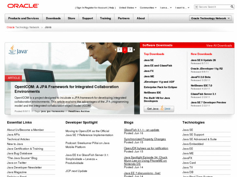Click the Java coffee cup logo
This screenshot has width=237, height=177.
pyautogui.click(x=18, y=50)
